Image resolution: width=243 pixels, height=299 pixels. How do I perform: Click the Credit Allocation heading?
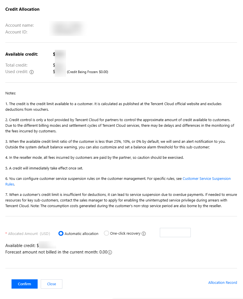pos(22,9)
